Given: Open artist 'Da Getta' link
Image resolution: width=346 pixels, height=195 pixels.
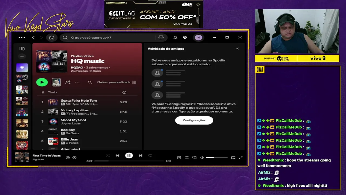Looking at the screenshot, I should pyautogui.click(x=72, y=133).
